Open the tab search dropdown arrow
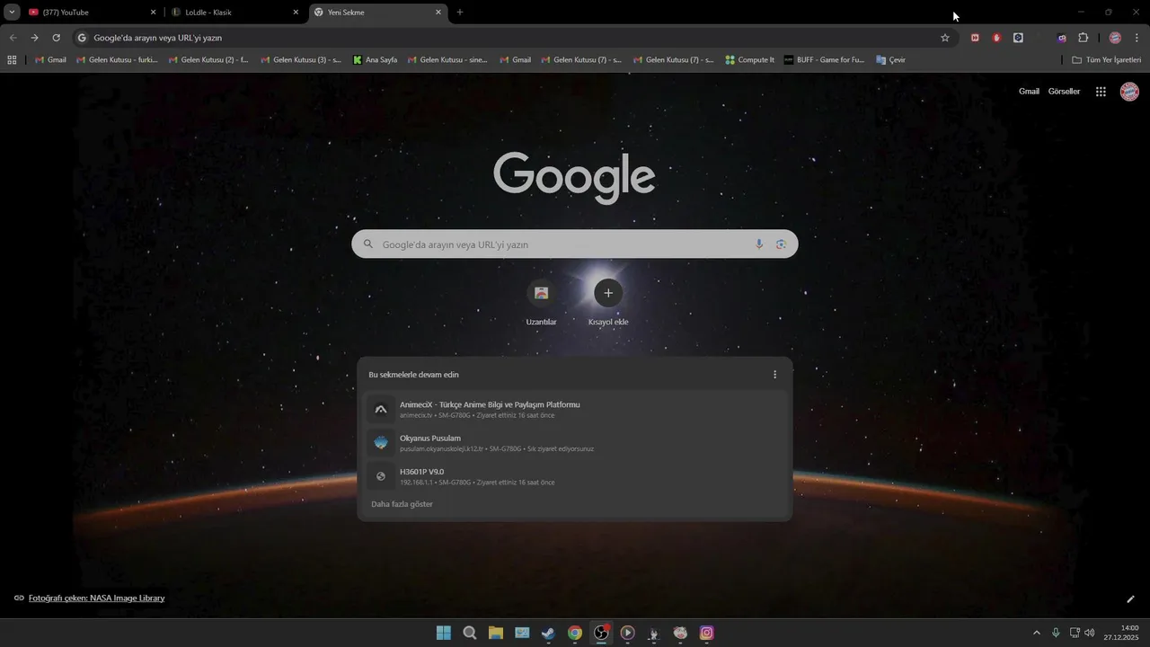The image size is (1150, 647). coord(12,13)
